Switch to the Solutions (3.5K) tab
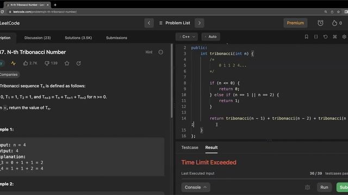 78,38
